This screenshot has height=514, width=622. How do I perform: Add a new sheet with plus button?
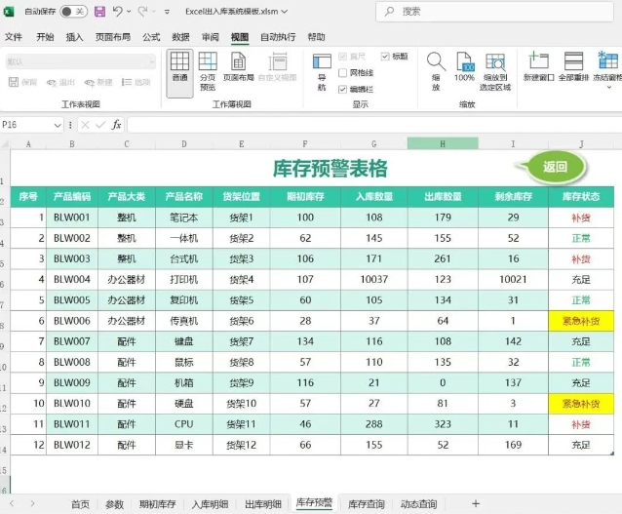476,503
